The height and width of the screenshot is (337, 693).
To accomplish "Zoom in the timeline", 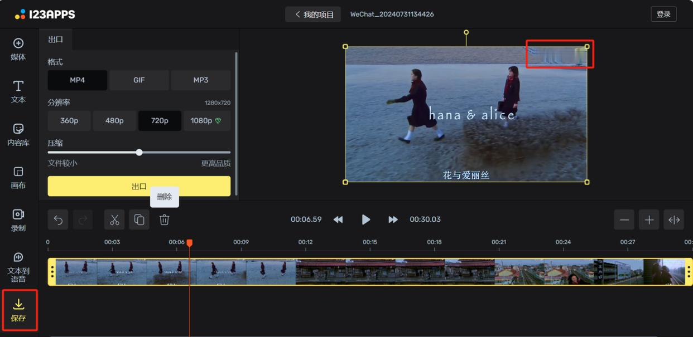I will (x=649, y=220).
